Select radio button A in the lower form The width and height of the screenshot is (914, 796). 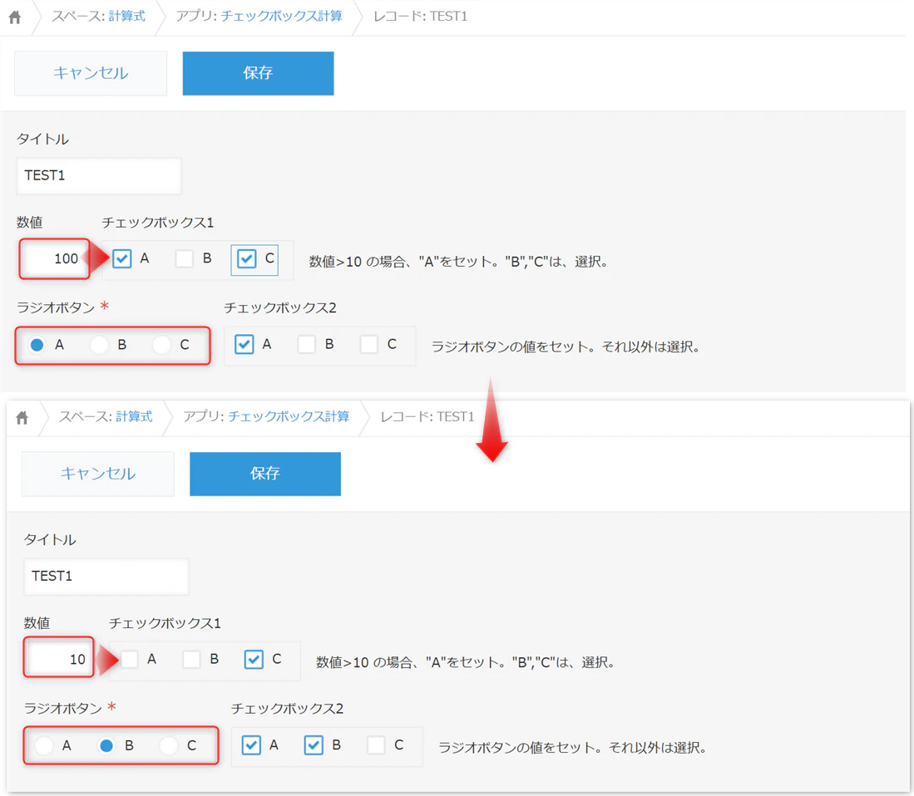(44, 746)
